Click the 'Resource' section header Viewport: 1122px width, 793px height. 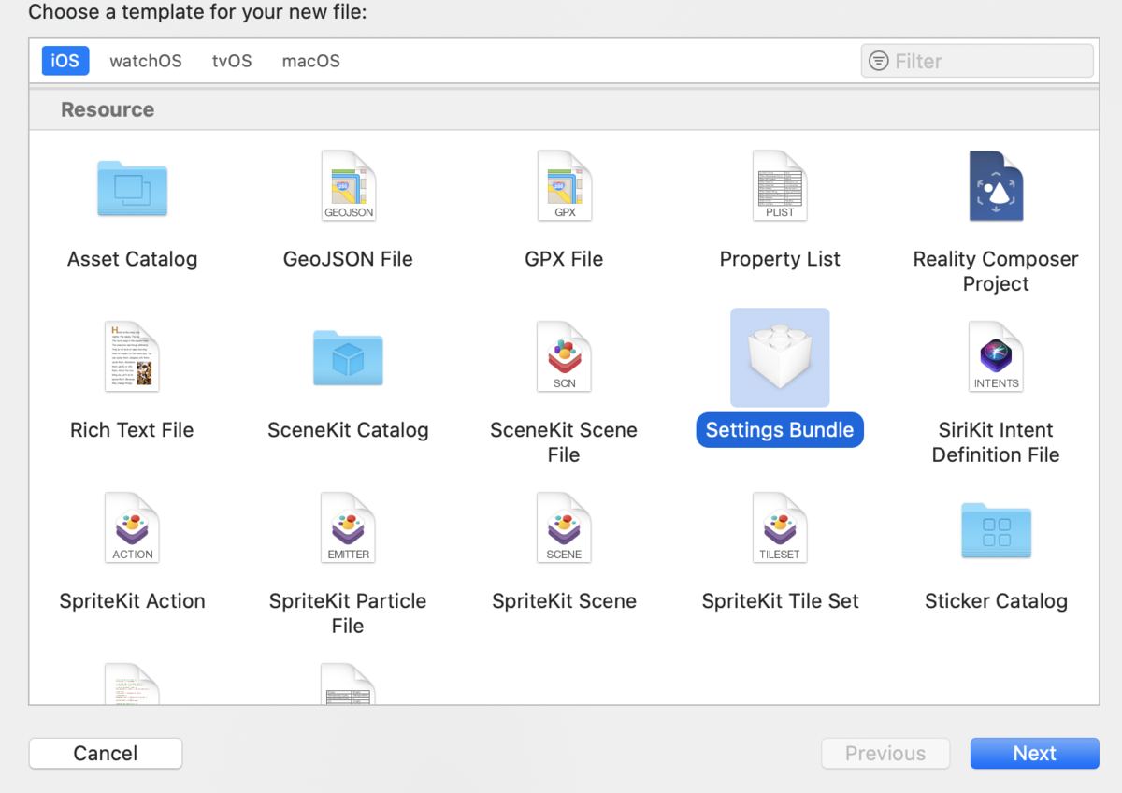(108, 109)
